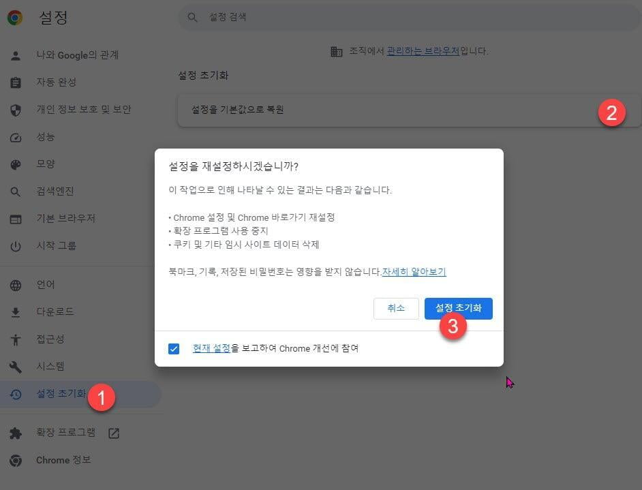Select 시스템 in the sidebar
Screen dimensions: 642x490
(x=50, y=367)
